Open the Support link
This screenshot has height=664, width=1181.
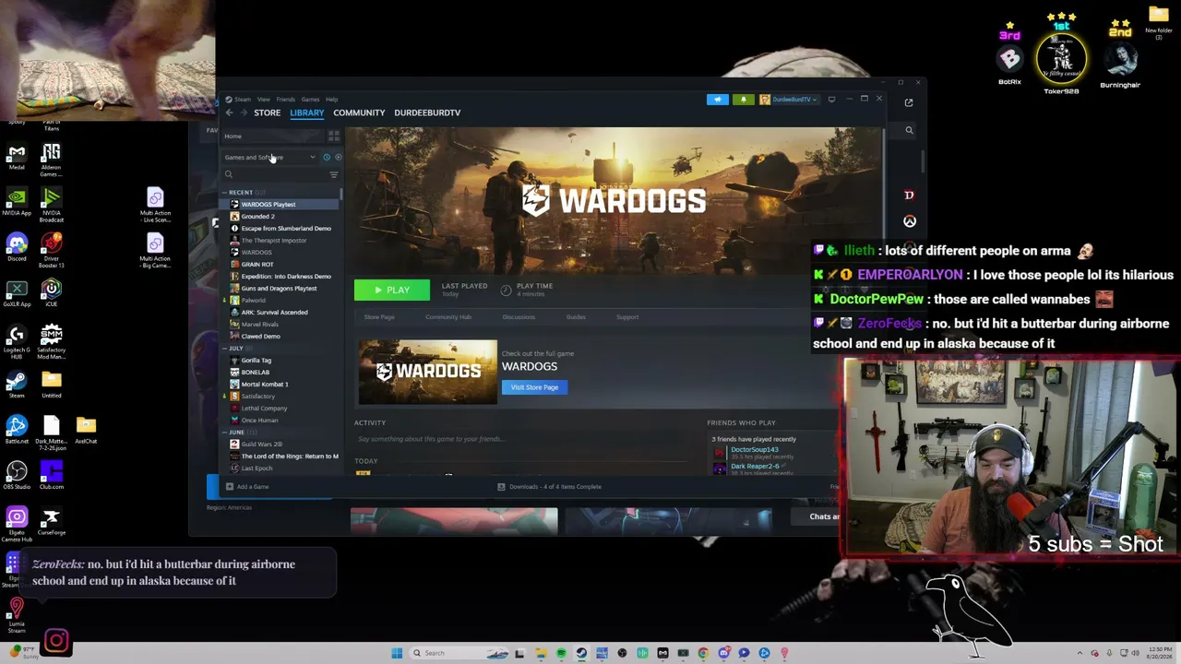627,317
